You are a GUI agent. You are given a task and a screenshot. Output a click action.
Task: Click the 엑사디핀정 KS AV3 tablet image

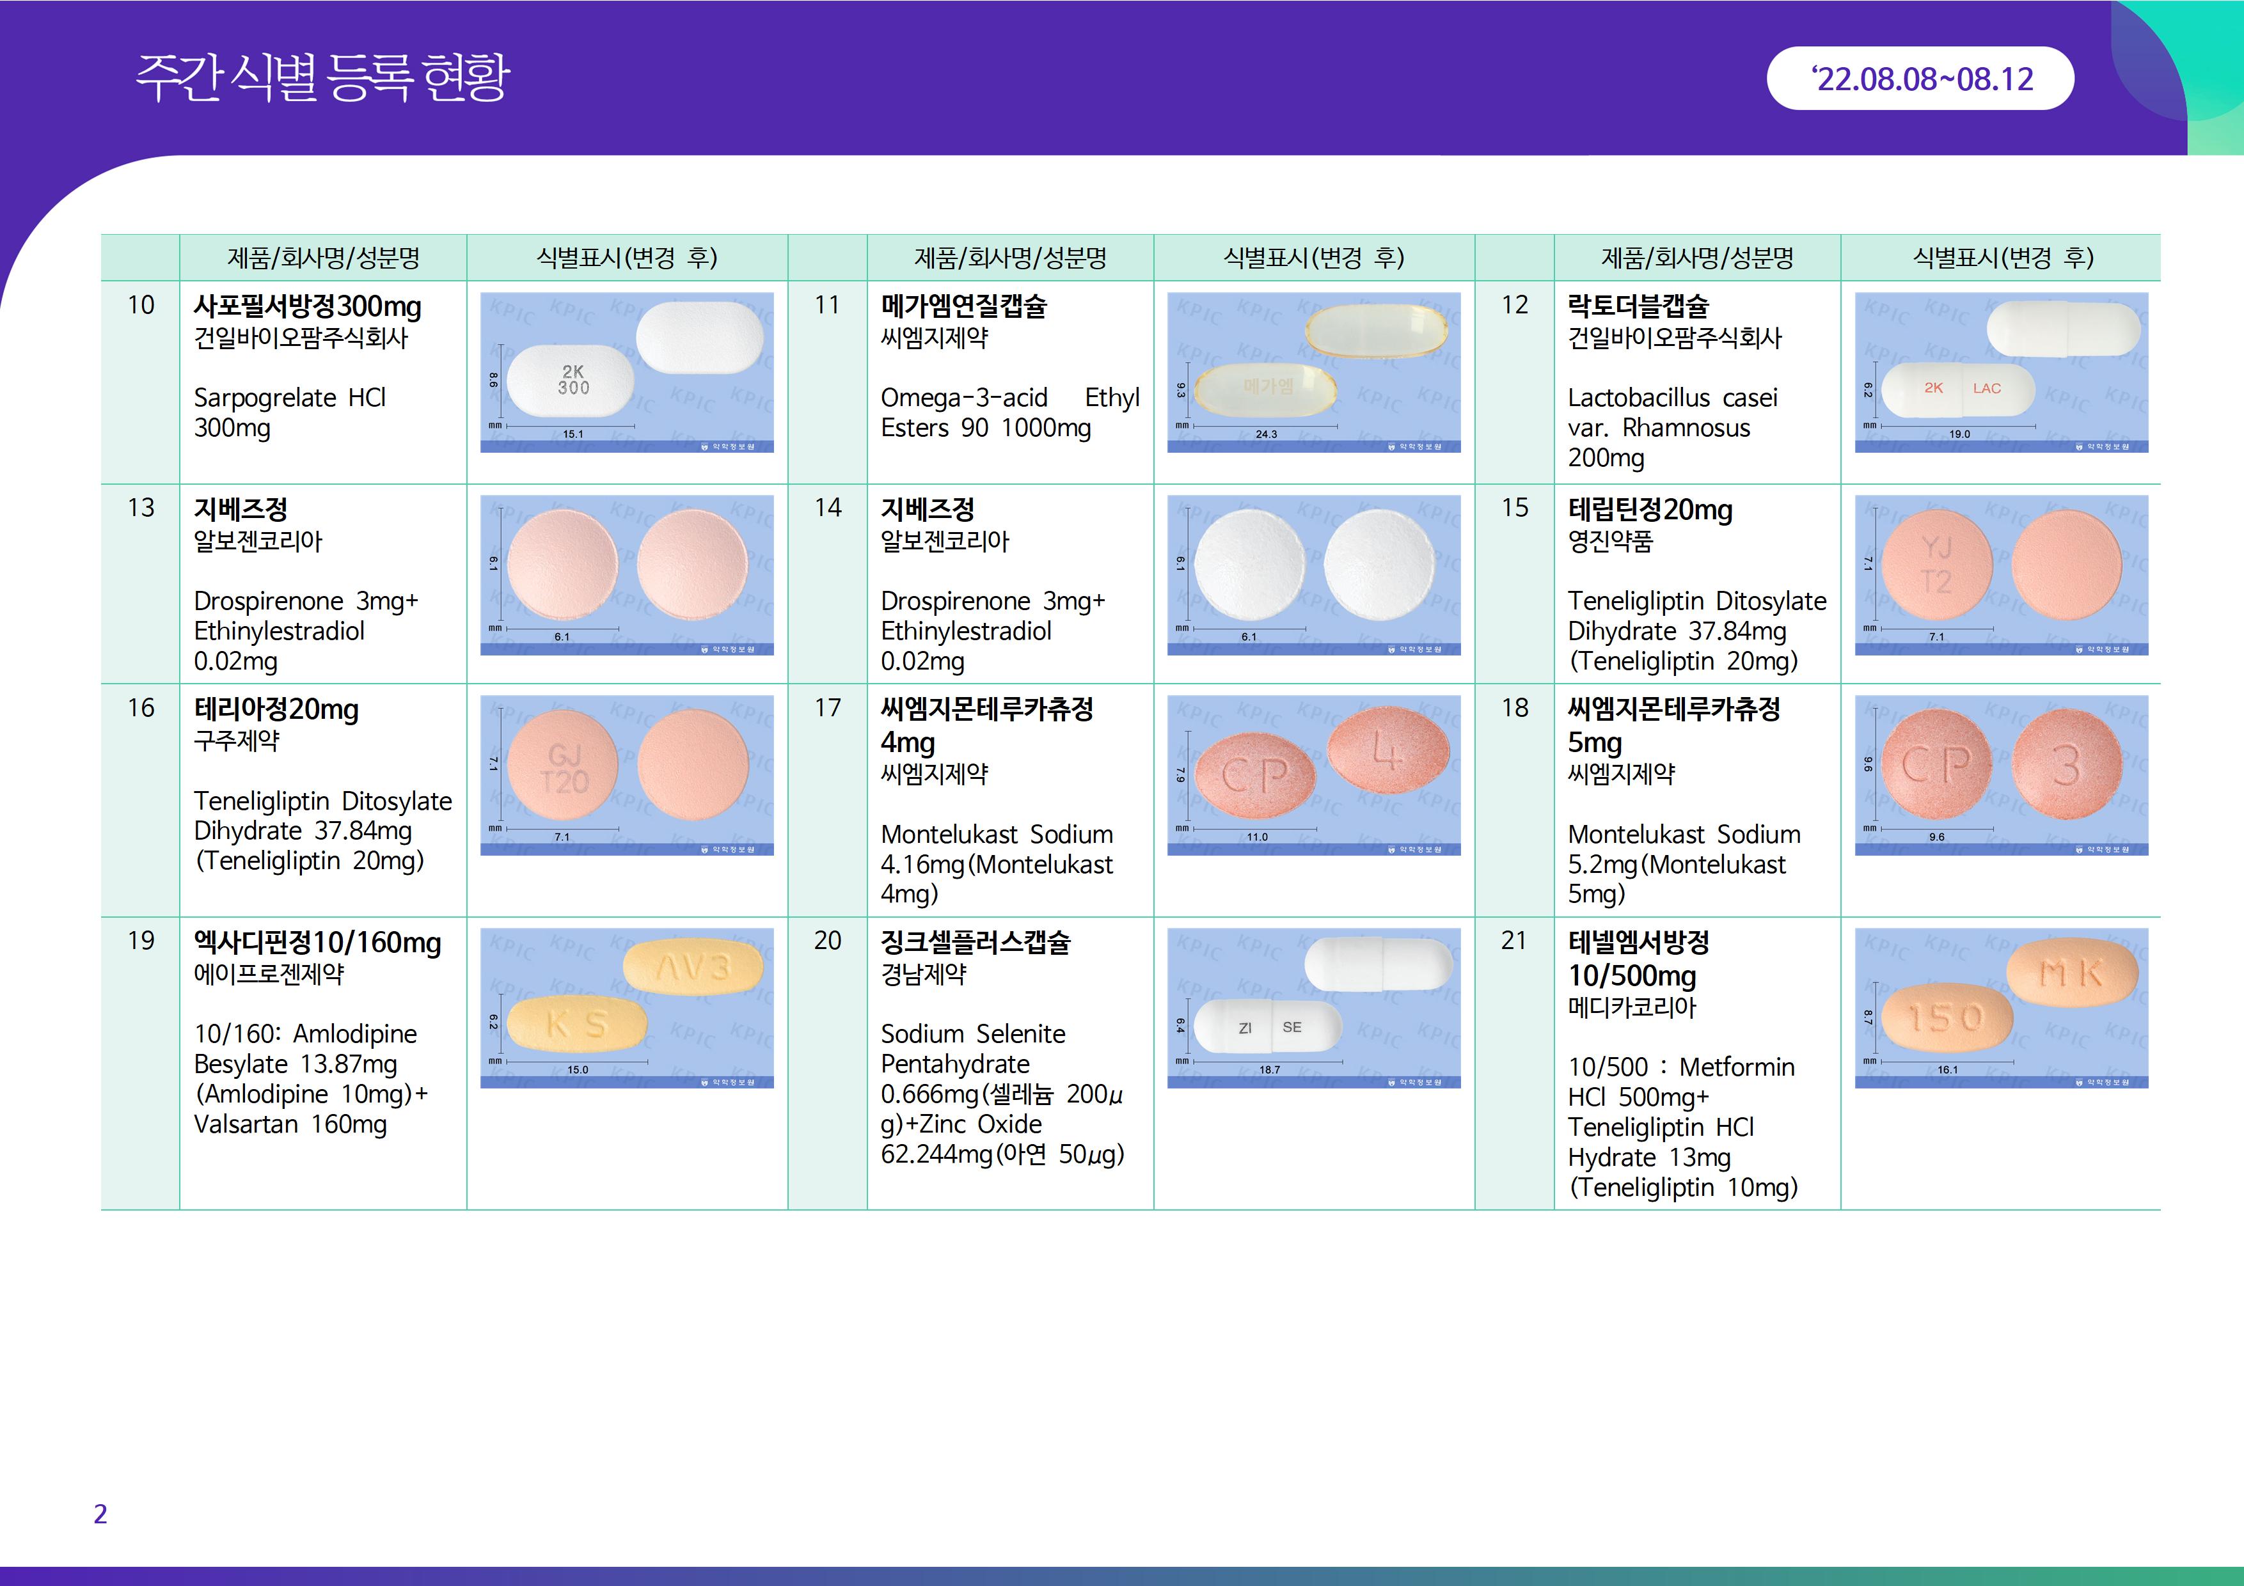626,1007
